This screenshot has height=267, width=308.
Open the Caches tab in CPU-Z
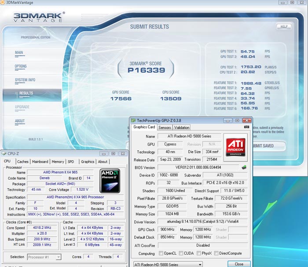point(23,162)
